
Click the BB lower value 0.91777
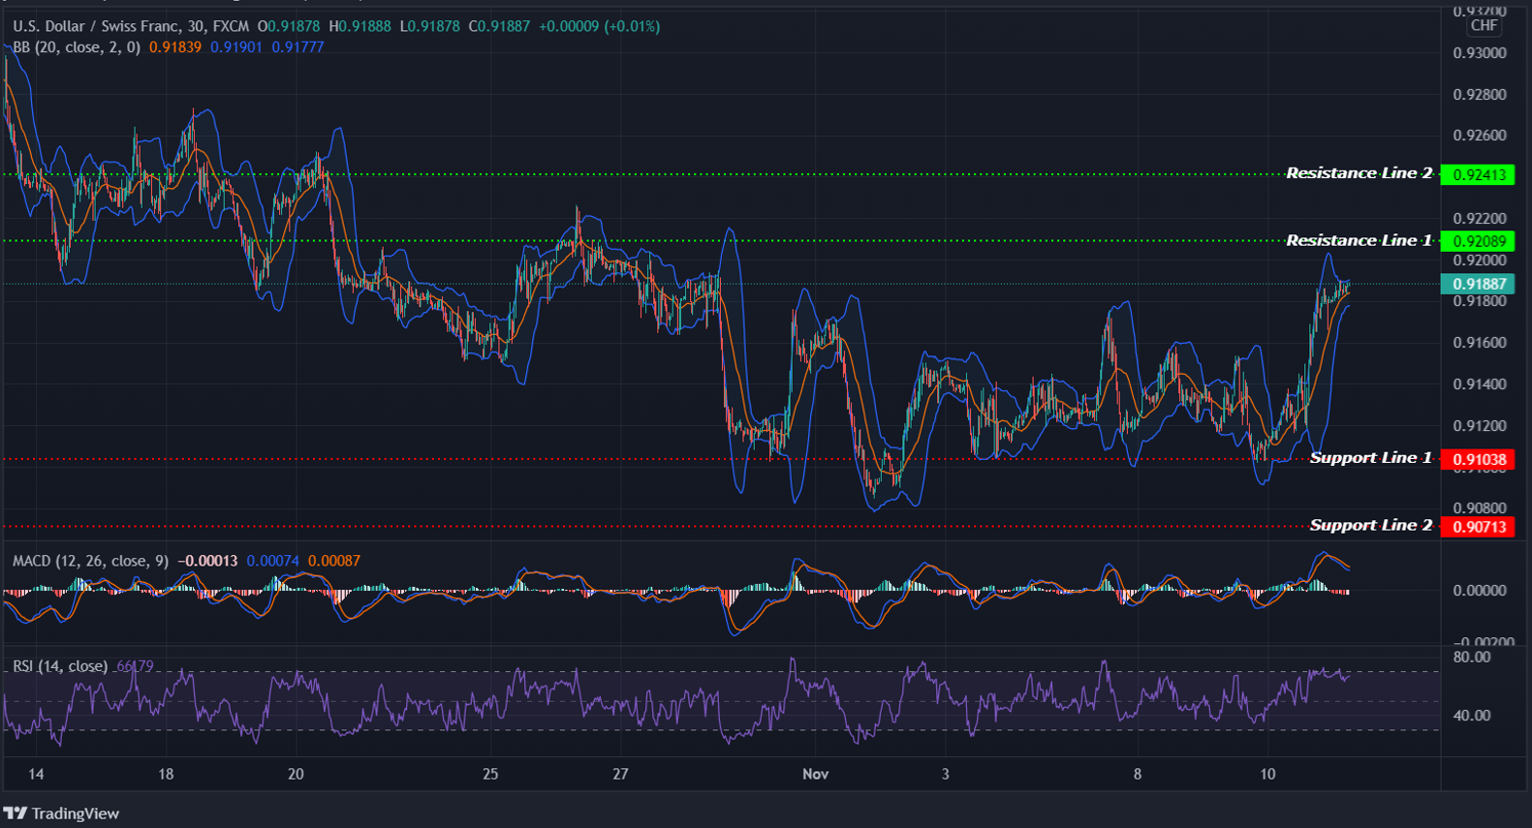297,46
